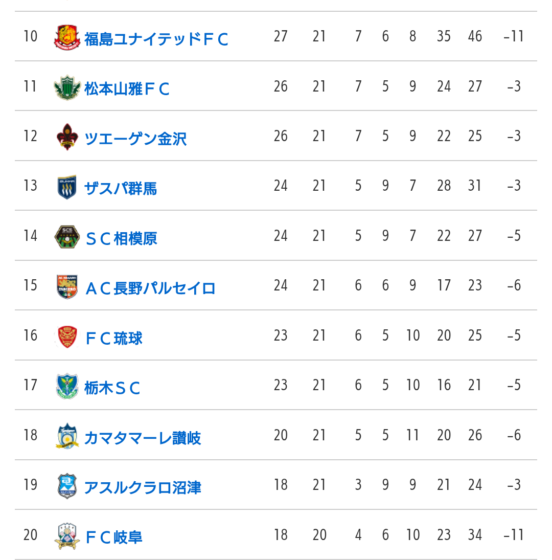Click the FC Ryukyu red crest icon
The height and width of the screenshot is (560, 552).
pyautogui.click(x=67, y=337)
